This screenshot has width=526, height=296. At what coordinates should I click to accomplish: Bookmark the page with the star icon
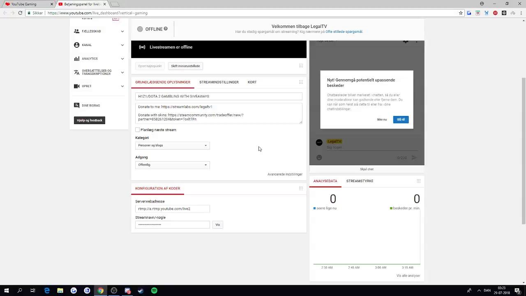click(x=461, y=13)
